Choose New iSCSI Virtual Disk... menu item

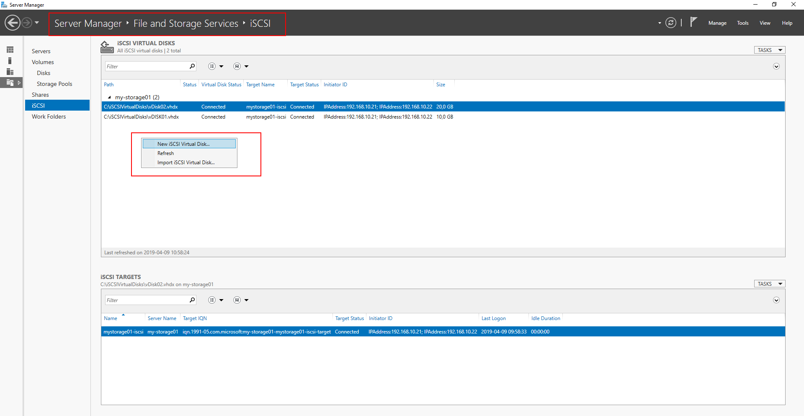189,144
